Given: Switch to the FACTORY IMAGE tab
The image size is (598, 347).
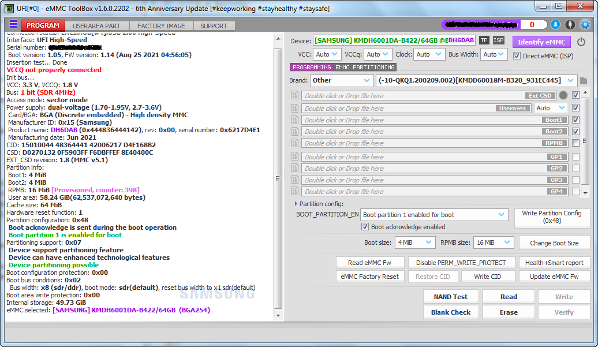Looking at the screenshot, I should [x=161, y=26].
